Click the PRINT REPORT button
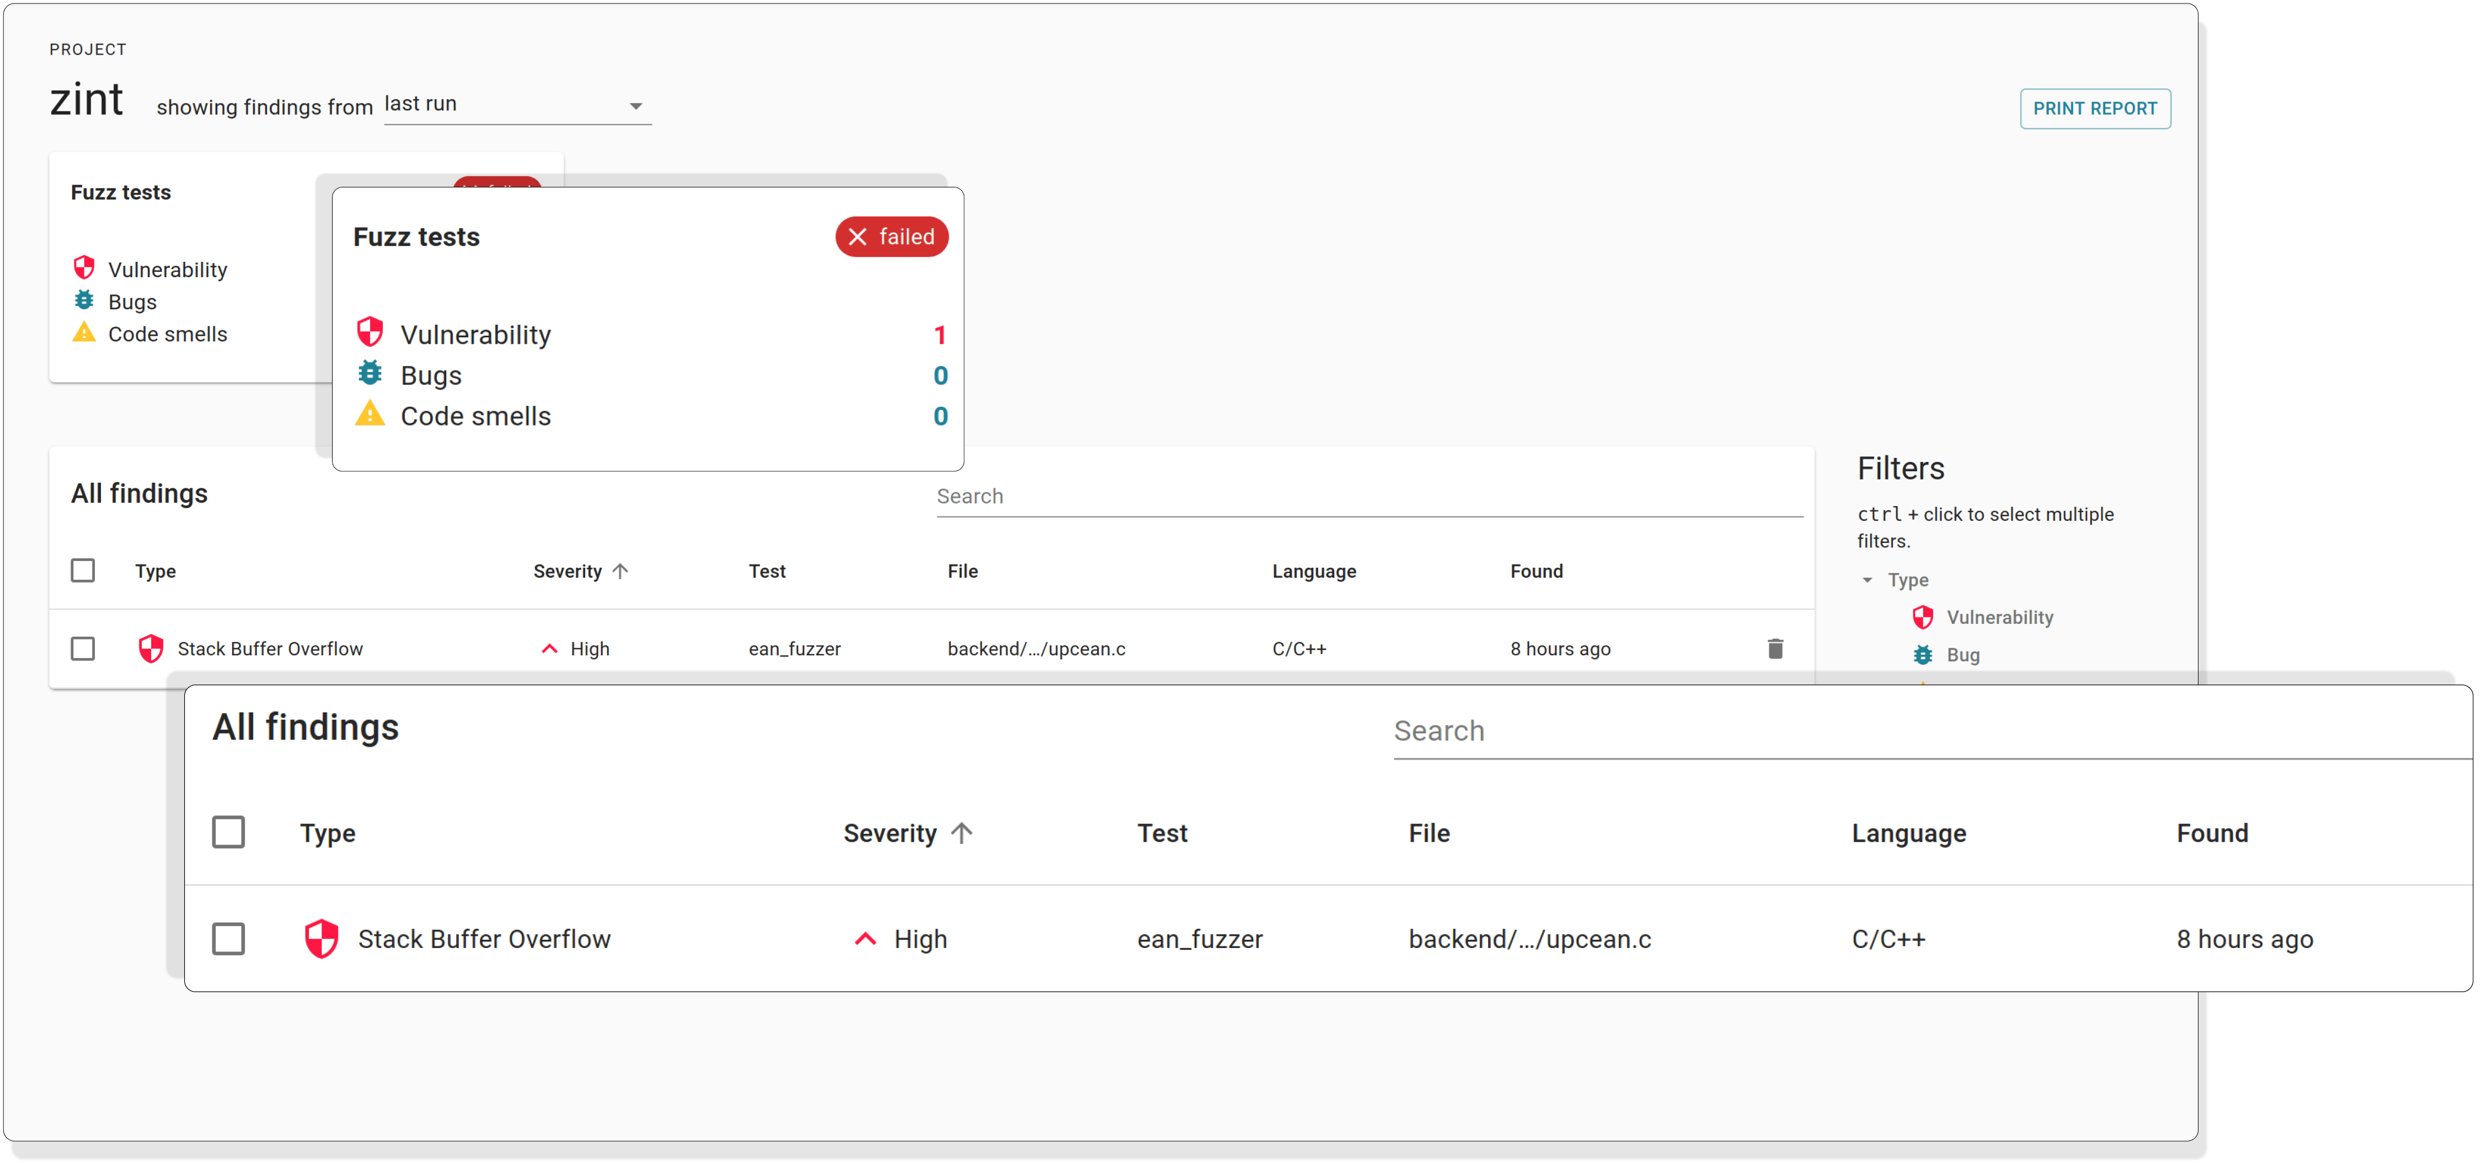Image resolution: width=2482 pixels, height=1163 pixels. [x=2094, y=109]
